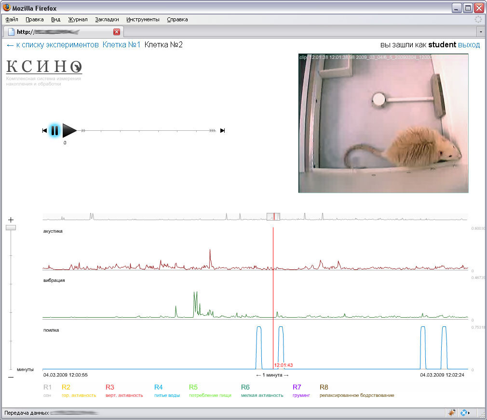Click the overview strip selection window
This screenshot has width=487, height=420.
(x=273, y=217)
